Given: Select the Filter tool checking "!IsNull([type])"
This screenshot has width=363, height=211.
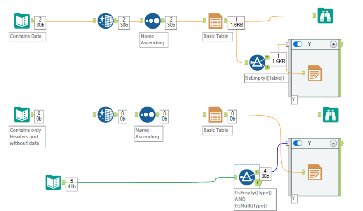Looking at the screenshot, I should tap(246, 177).
